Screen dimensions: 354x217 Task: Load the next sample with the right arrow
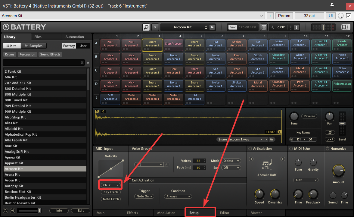click(x=266, y=140)
